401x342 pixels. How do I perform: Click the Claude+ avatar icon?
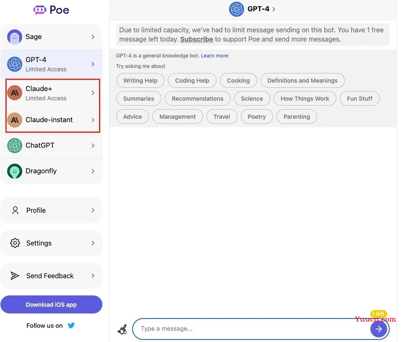[x=15, y=93]
